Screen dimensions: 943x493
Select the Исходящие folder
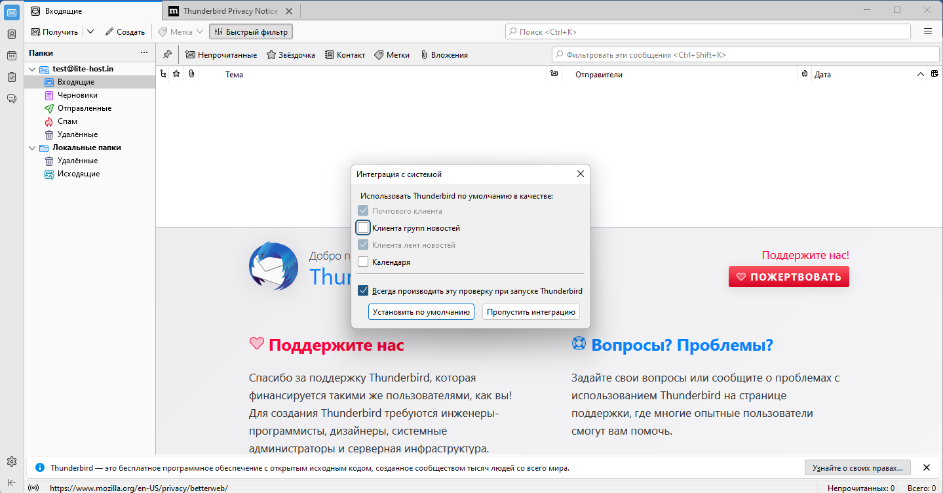90,174
